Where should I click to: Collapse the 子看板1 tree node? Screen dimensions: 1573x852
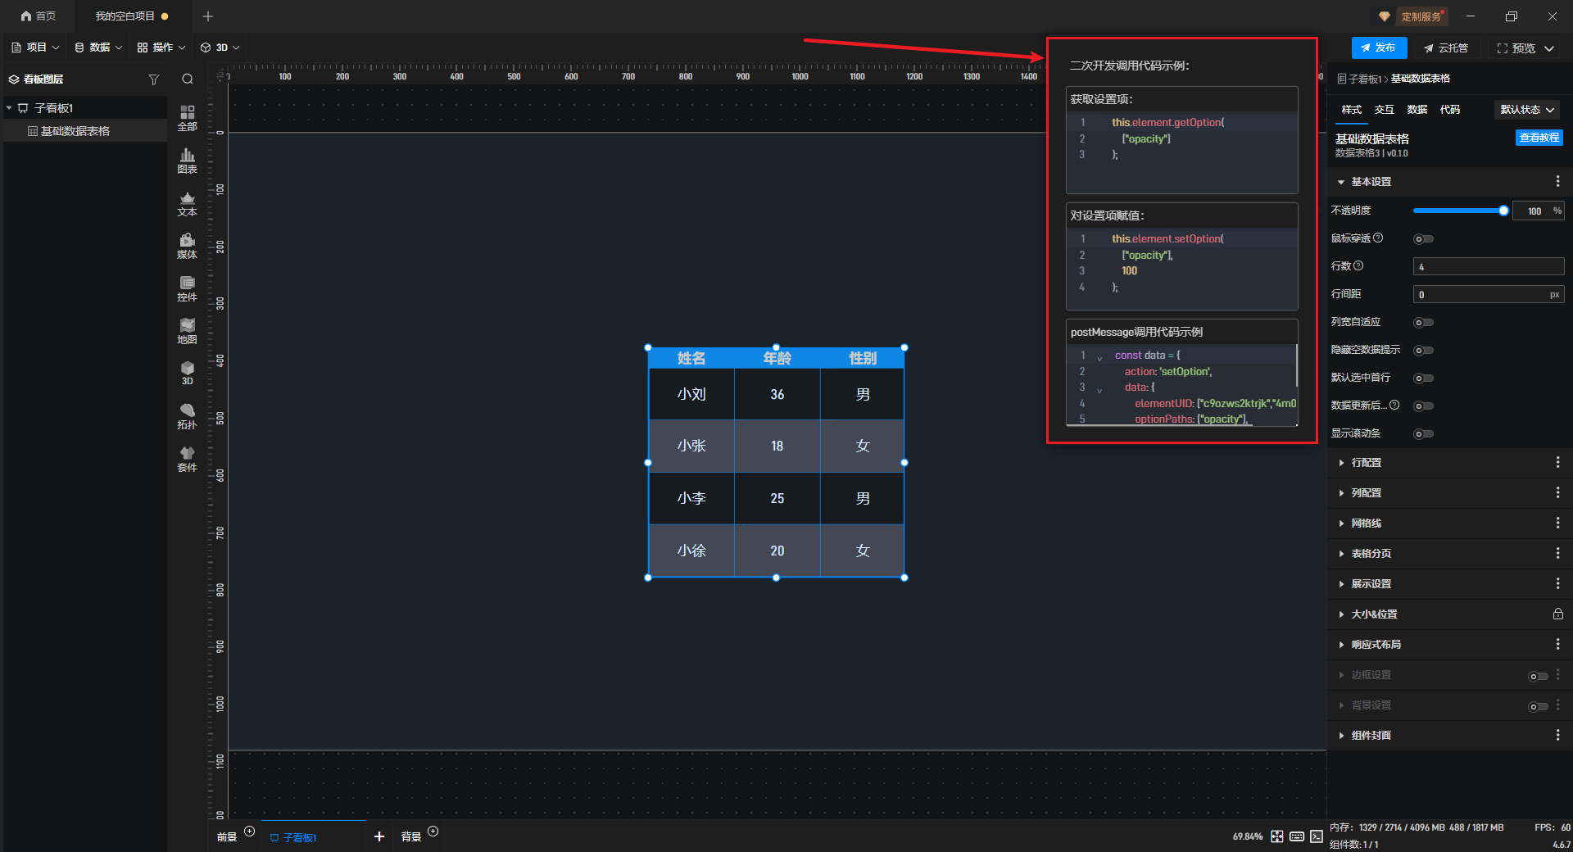tap(9, 108)
